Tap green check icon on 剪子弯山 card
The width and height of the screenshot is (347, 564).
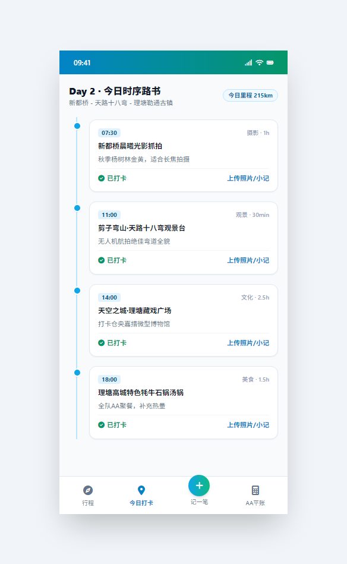(102, 260)
